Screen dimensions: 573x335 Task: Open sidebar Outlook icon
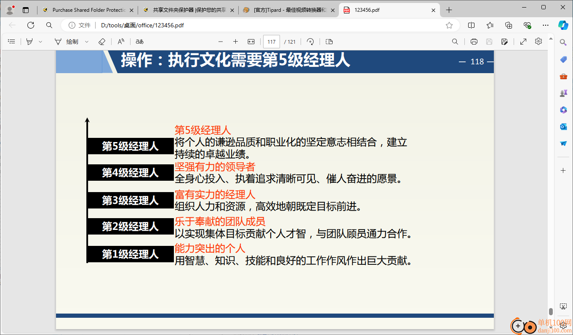coord(563,127)
